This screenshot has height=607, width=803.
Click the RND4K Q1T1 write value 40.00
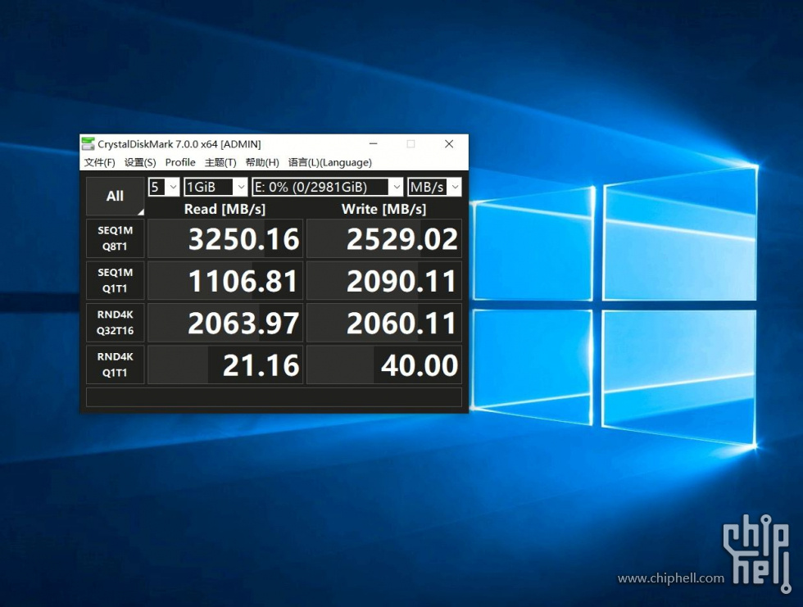point(384,365)
